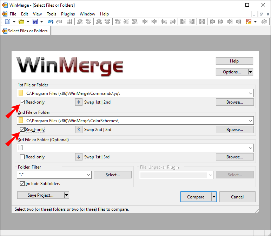The image size is (271, 236).
Task: Click into the 3rd File or Folder field
Action: tap(135, 148)
